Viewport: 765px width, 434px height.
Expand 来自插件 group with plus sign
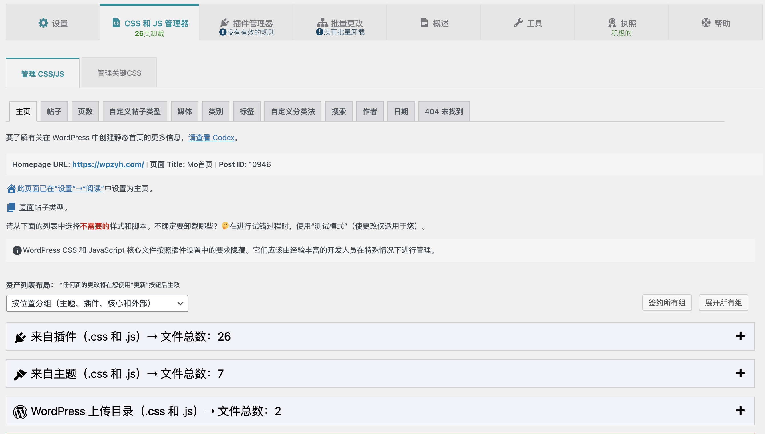coord(740,336)
